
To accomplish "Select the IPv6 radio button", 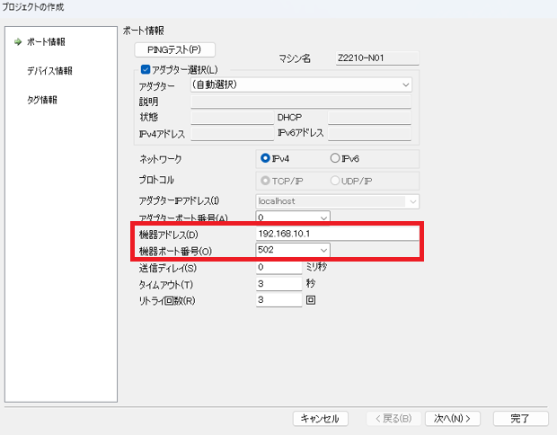I will click(336, 158).
